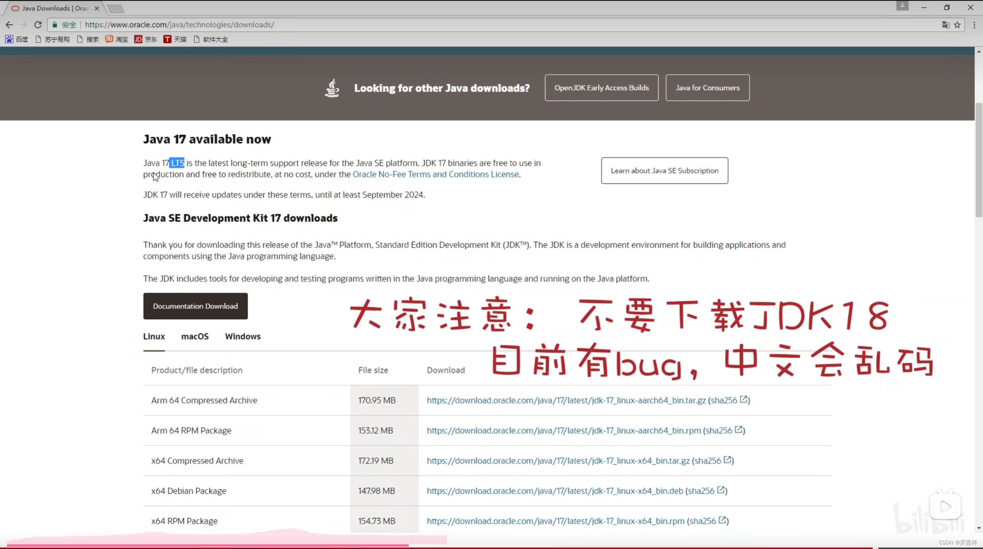Open the Taobao bookmark
The image size is (983, 549).
[116, 39]
